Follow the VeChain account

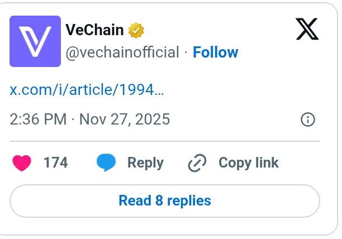[x=215, y=52]
